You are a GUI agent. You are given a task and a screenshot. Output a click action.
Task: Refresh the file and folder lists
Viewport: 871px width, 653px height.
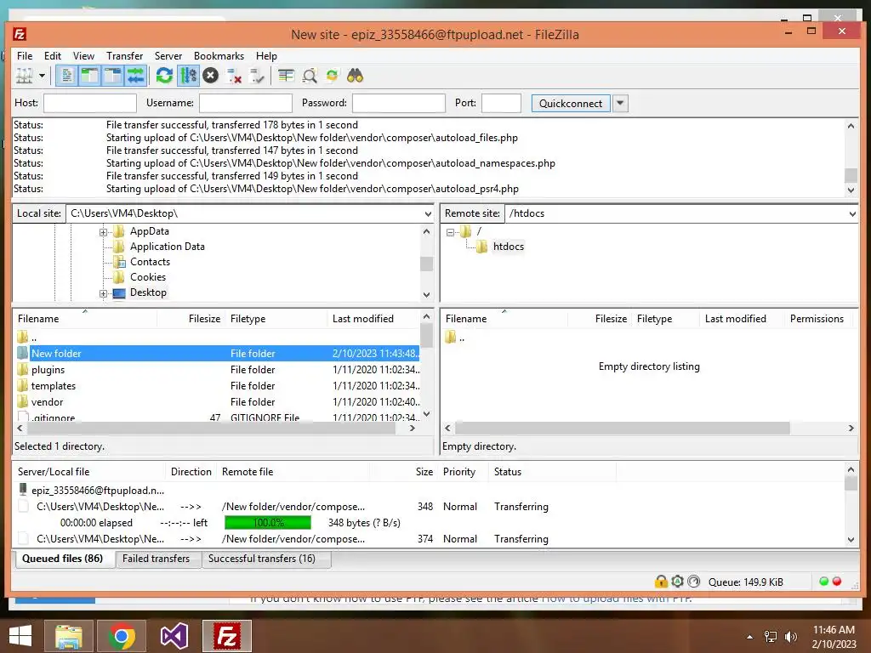coord(164,76)
